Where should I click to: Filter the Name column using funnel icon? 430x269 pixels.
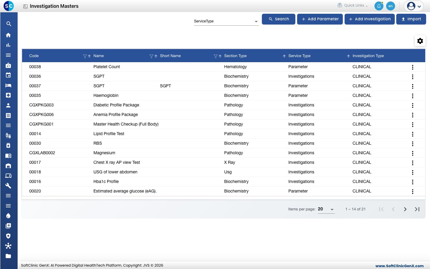(151, 56)
